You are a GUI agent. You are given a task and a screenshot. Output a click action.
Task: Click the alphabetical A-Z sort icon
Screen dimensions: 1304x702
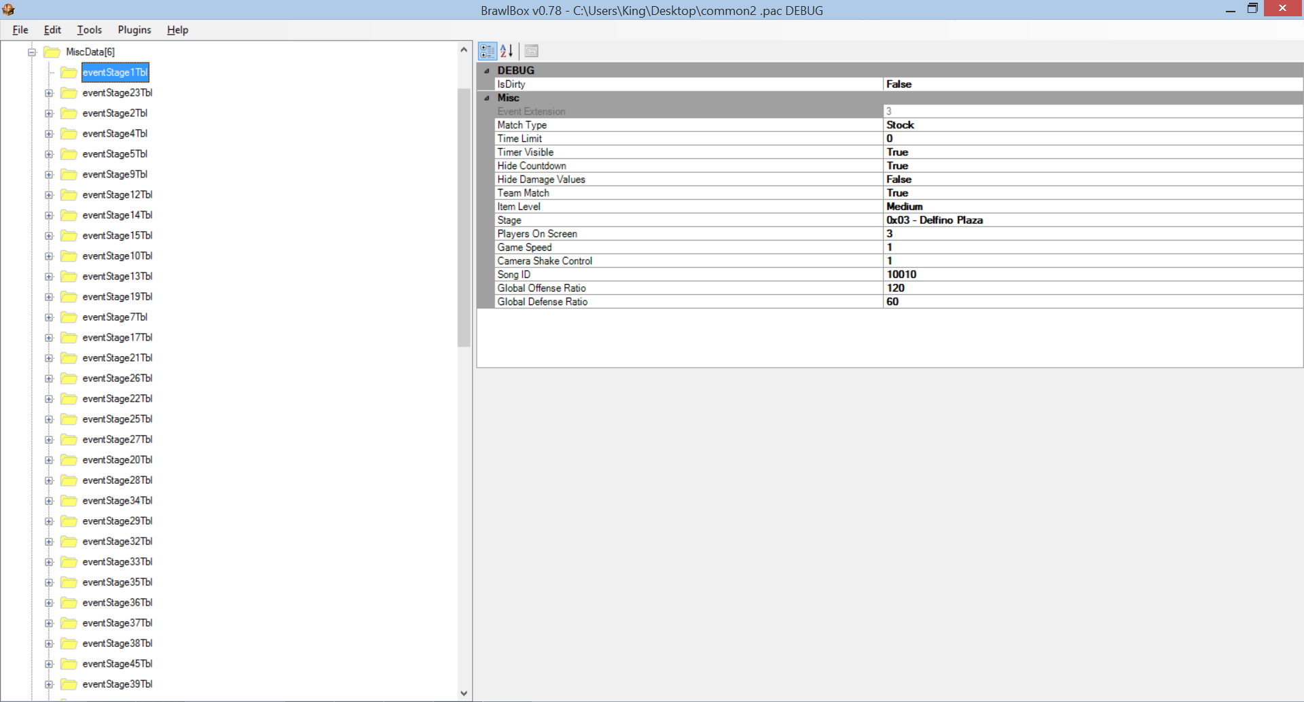(506, 50)
